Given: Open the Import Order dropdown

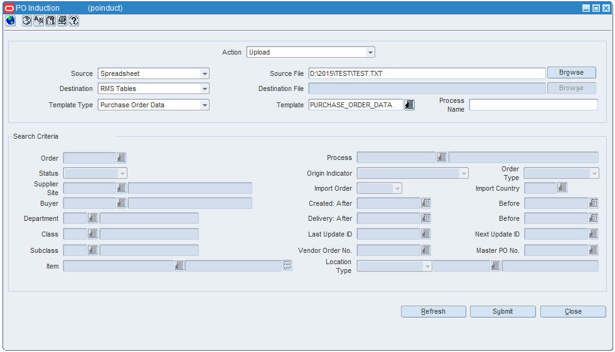Looking at the screenshot, I should point(397,188).
